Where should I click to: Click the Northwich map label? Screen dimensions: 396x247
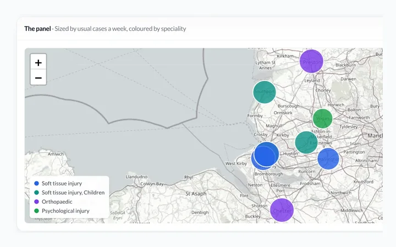click(341, 193)
